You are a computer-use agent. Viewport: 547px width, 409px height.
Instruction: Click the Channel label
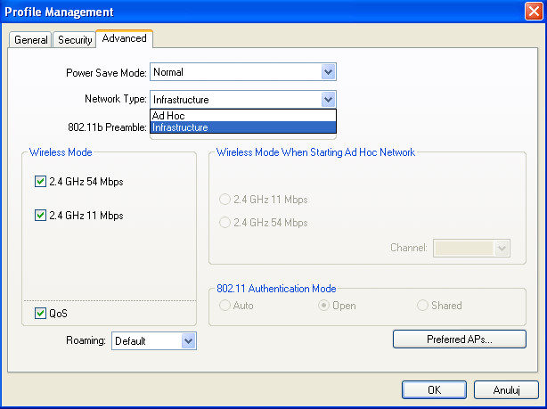[x=409, y=248]
